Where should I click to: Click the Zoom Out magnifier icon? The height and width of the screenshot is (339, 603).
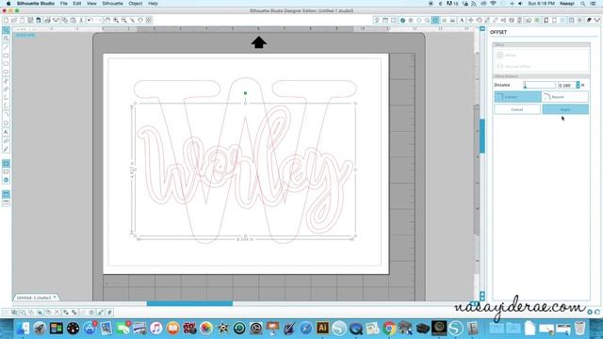123,20
